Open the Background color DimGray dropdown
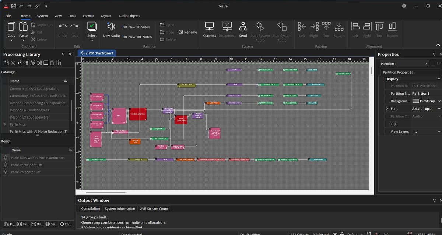This screenshot has height=235, width=442. coord(439,101)
